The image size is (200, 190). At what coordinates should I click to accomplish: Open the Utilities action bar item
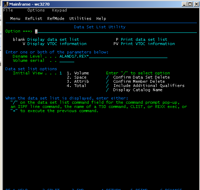[x=80, y=19]
